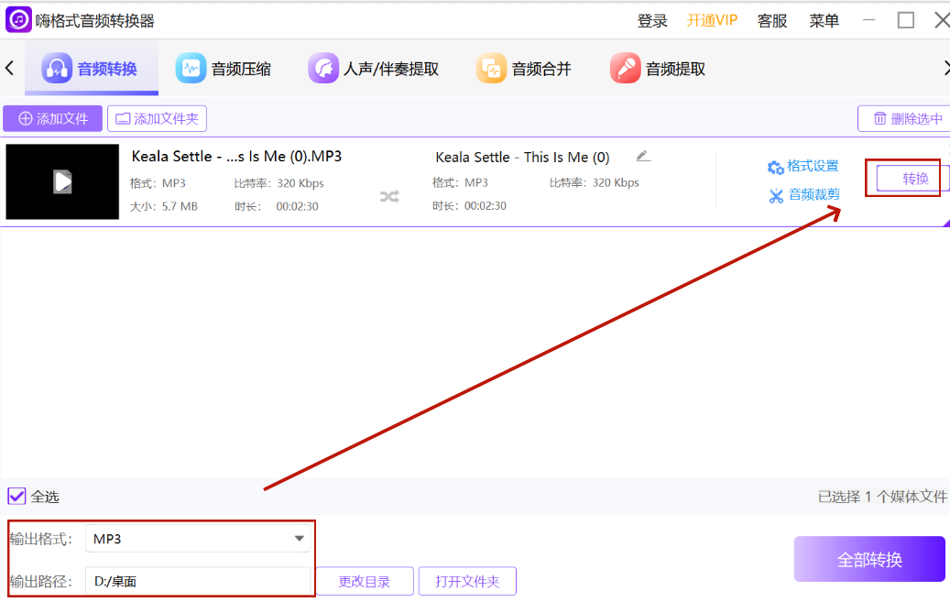Click 更改目录 to change output directory
Image resolution: width=950 pixels, height=602 pixels.
(365, 581)
